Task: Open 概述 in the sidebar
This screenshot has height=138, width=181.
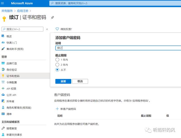Action: pos(9,36)
